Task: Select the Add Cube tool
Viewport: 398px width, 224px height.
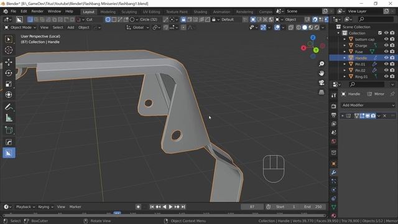Action: (9, 130)
